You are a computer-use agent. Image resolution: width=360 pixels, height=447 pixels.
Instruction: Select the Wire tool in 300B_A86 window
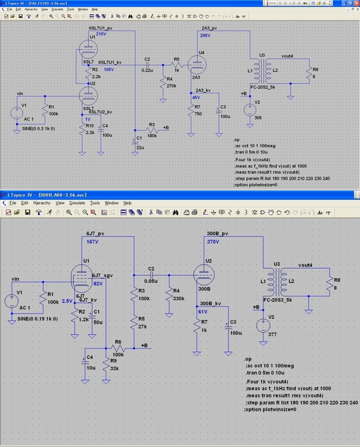point(205,212)
